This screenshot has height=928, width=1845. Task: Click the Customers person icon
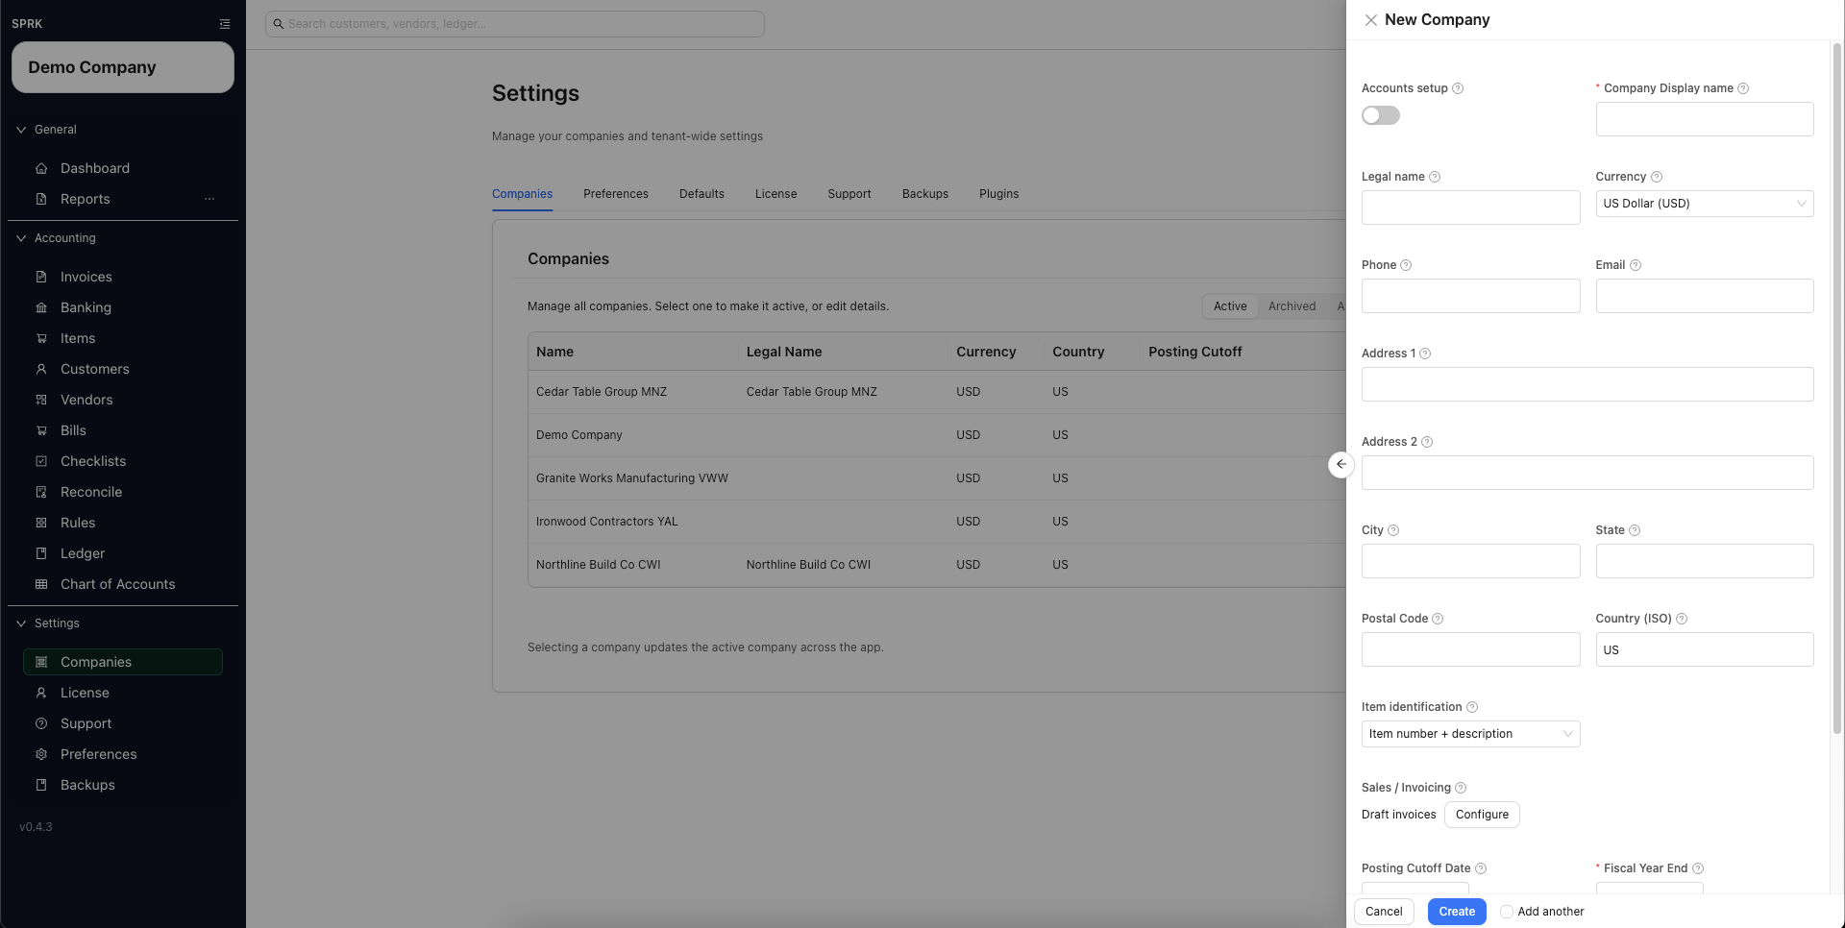[x=41, y=369]
